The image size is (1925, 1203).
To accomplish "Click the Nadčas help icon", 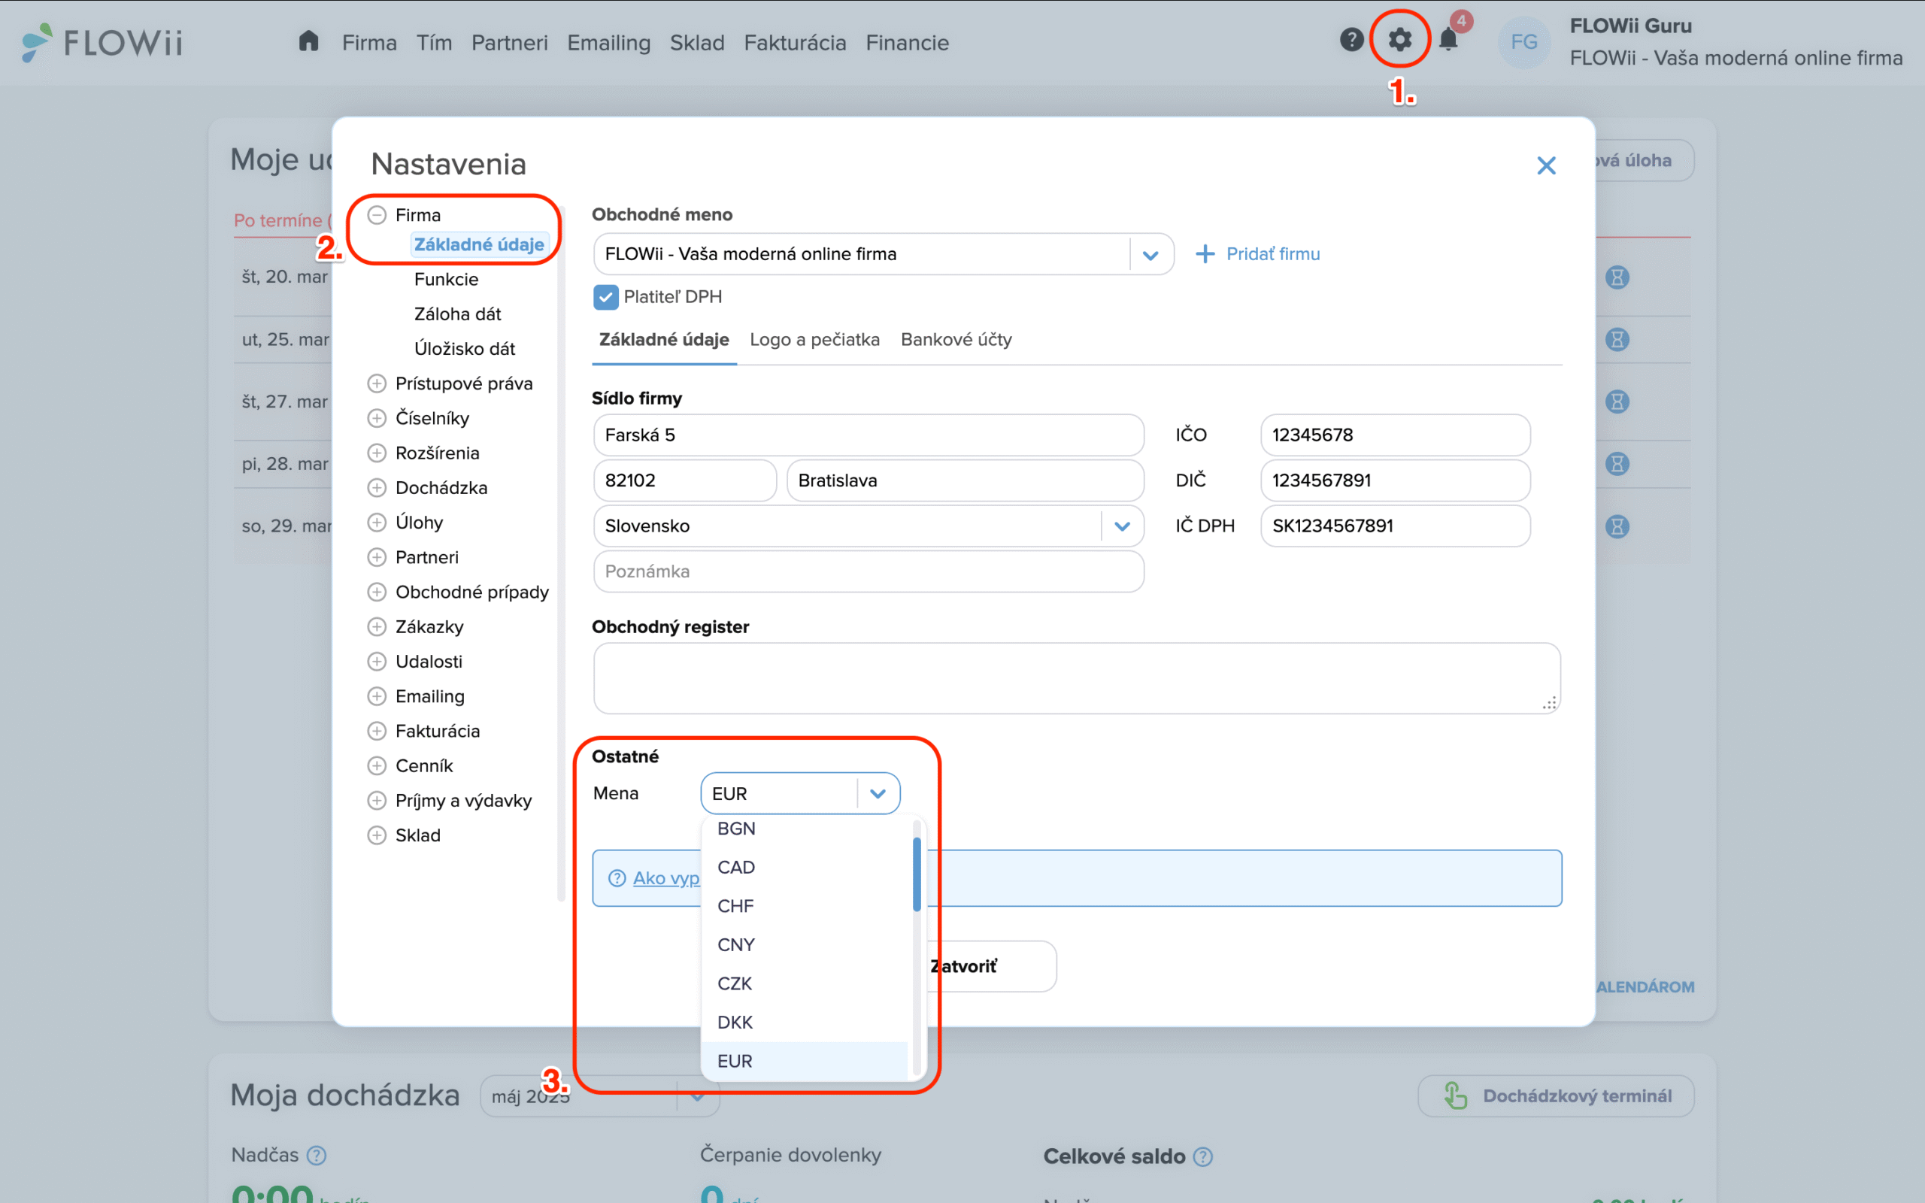I will pos(317,1156).
